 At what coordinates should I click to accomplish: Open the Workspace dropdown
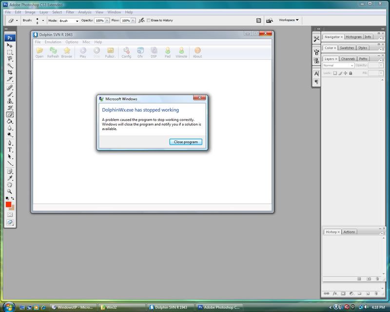[289, 20]
